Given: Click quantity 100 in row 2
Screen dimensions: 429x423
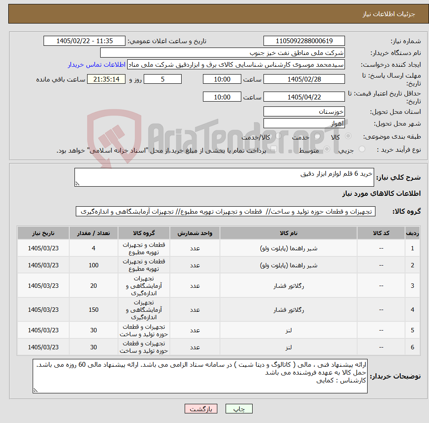Looking at the screenshot, I should tap(94, 265).
